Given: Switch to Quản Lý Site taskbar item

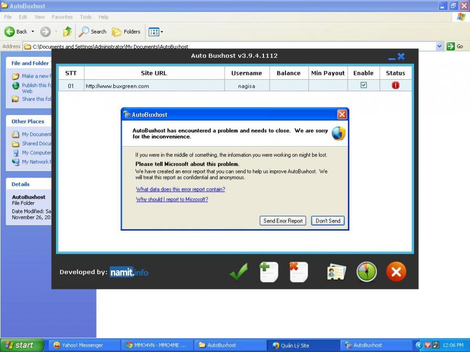Looking at the screenshot, I should pos(303,345).
